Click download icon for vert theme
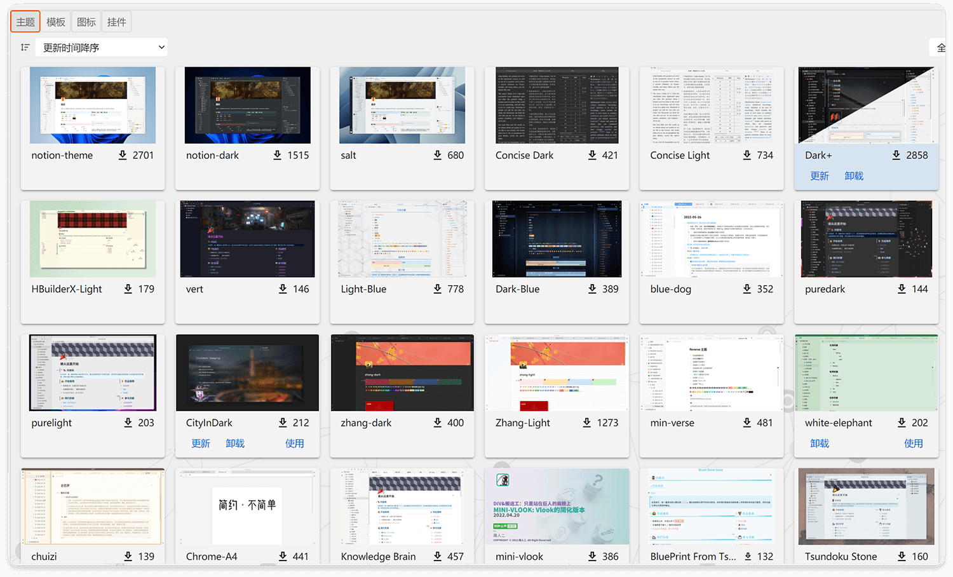The image size is (953, 577). (x=283, y=289)
